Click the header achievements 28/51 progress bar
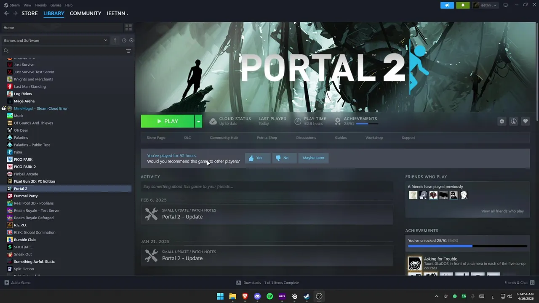Screen dimensions: 539x303 366,124
